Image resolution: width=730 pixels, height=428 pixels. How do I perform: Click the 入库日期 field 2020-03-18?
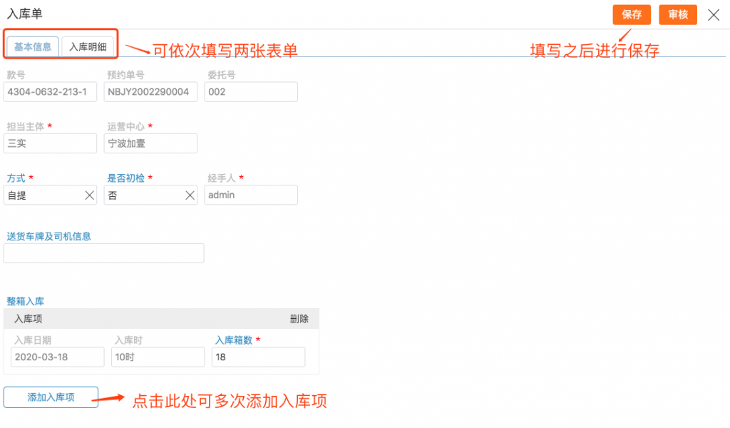pyautogui.click(x=58, y=357)
